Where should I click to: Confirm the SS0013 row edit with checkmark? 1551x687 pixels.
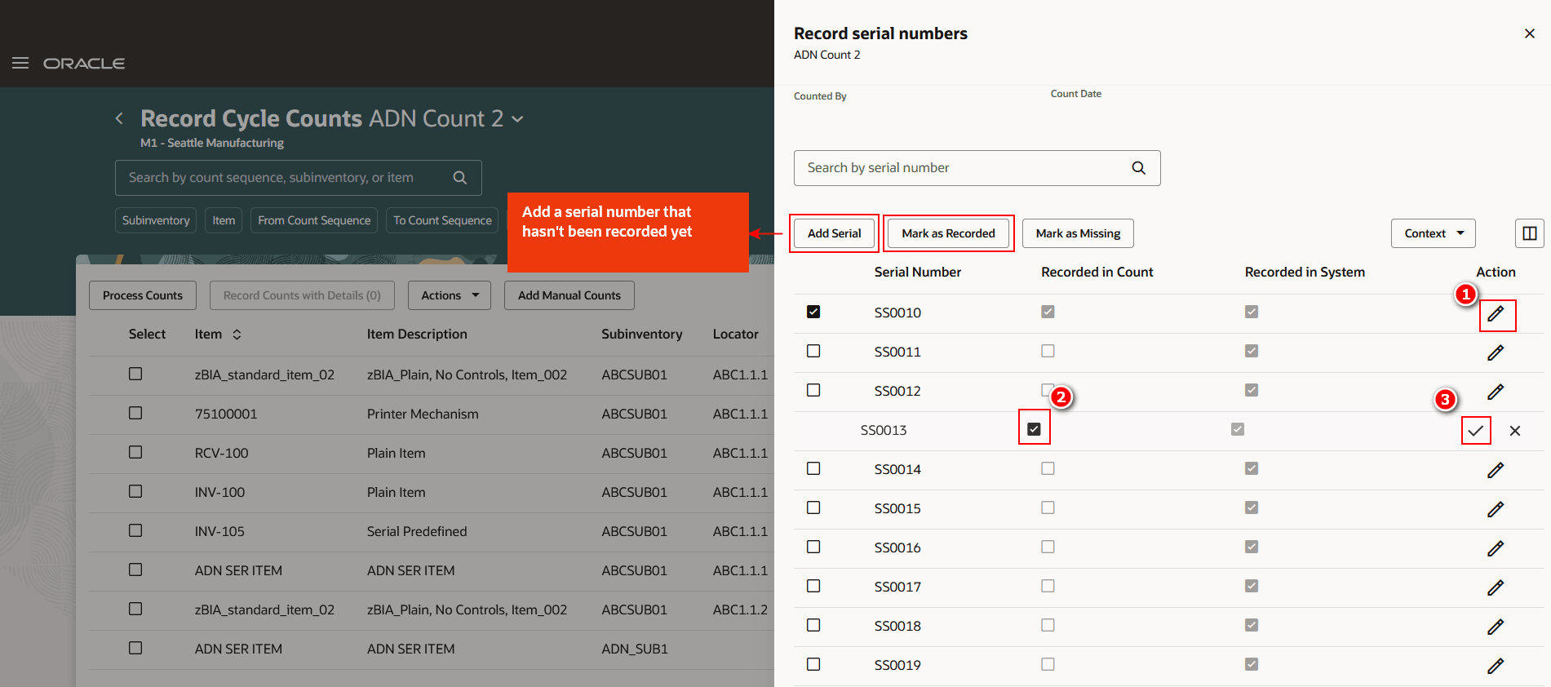point(1475,431)
